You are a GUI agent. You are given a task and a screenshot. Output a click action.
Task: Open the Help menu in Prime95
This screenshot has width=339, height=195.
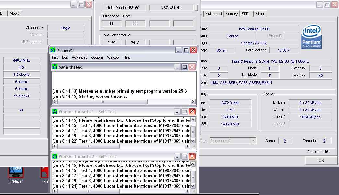pyautogui.click(x=127, y=57)
